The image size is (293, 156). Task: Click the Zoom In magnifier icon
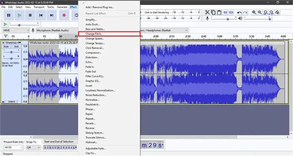pos(254,12)
